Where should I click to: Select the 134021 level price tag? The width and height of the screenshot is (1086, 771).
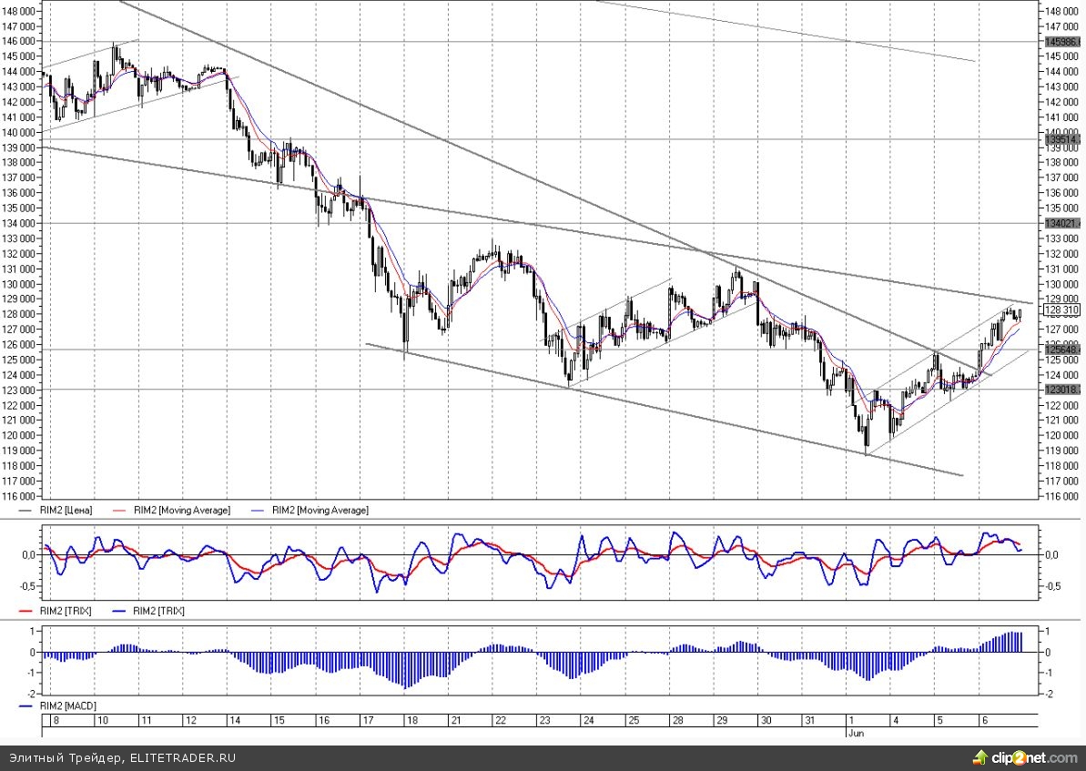click(1062, 223)
